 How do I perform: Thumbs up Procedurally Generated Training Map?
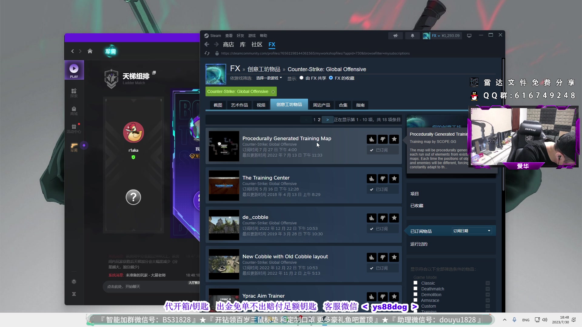[x=372, y=139]
